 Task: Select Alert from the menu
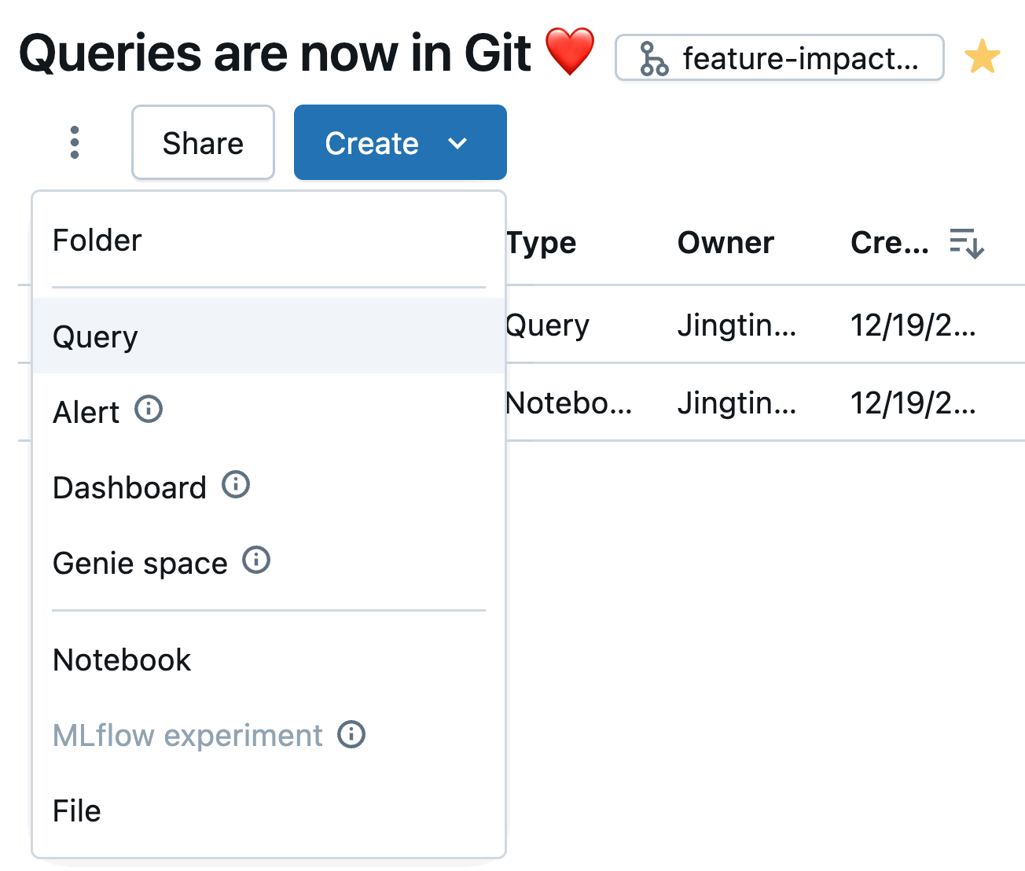(x=86, y=412)
